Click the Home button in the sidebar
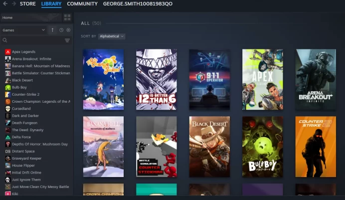This screenshot has width=345, height=200. [31, 17]
